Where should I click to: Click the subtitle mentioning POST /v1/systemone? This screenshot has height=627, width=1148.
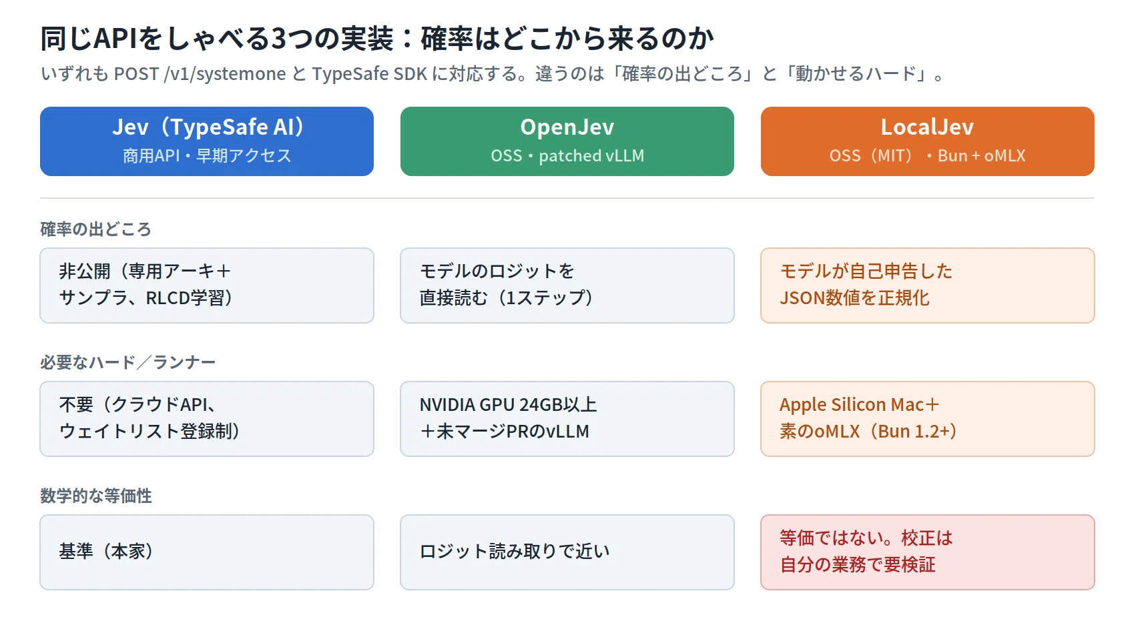[493, 73]
